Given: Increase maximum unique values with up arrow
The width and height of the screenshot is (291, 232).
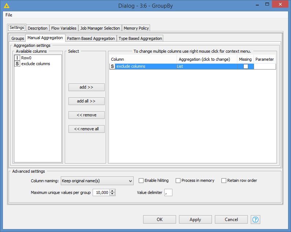Looking at the screenshot, I should click(112, 191).
